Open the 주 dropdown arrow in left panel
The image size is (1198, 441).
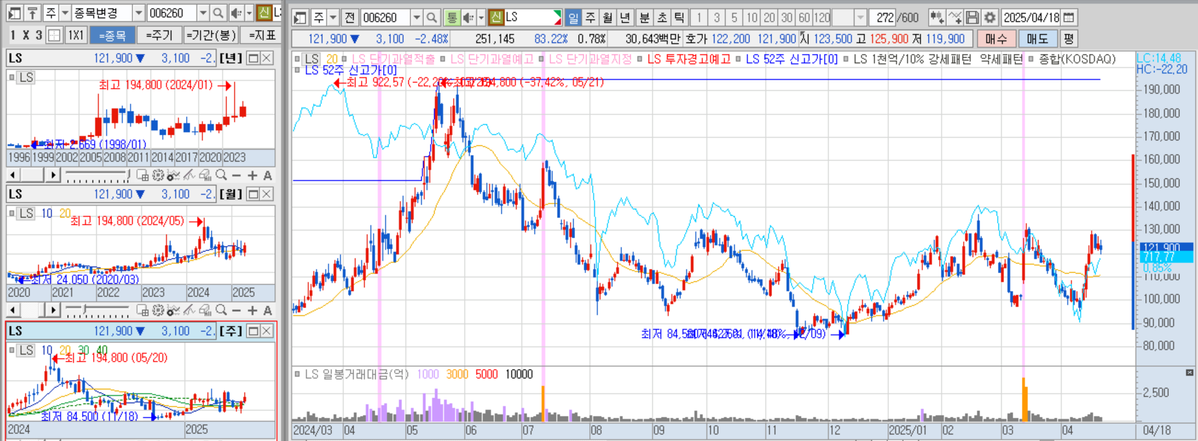pyautogui.click(x=64, y=13)
